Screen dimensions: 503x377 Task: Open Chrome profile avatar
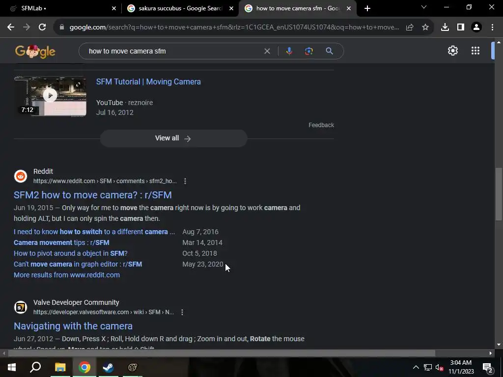pos(476,27)
